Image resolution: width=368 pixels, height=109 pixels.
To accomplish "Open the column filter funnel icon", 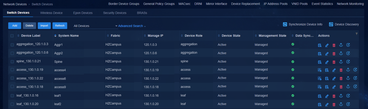I will 356,34.
